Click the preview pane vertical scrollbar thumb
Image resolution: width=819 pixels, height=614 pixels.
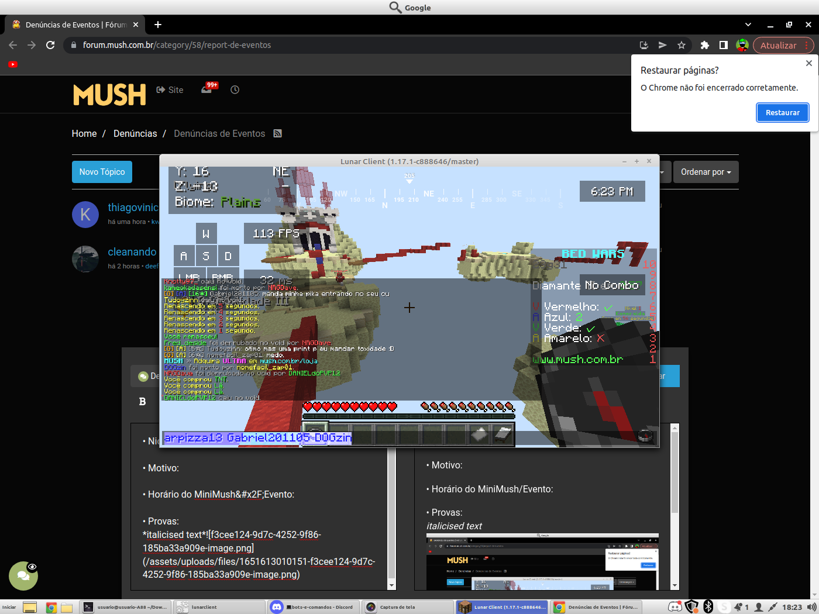click(675, 472)
